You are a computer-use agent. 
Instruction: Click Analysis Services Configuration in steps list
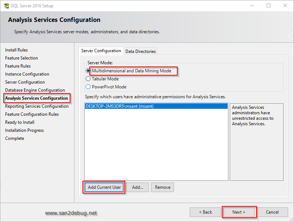tap(36, 98)
